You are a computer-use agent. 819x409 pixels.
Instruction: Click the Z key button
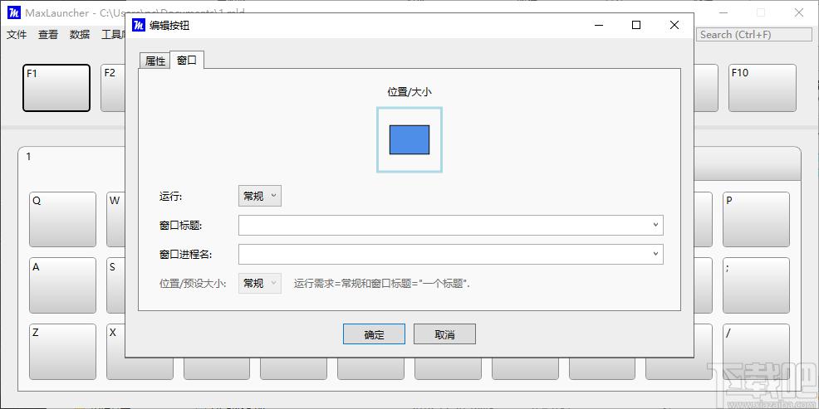[62, 352]
